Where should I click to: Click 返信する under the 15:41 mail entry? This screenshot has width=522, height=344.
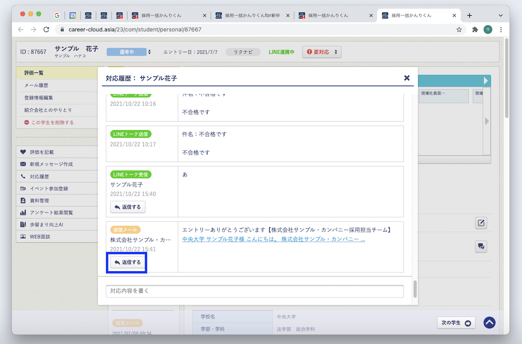pyautogui.click(x=128, y=262)
